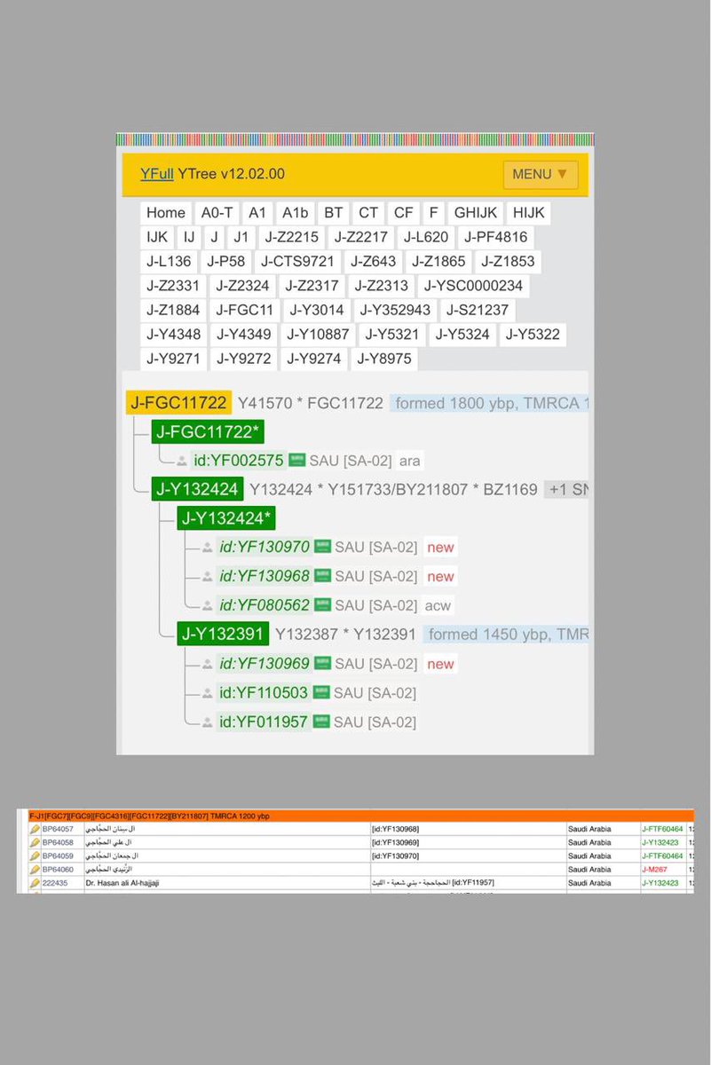Select the J-Y132424* tree node

coord(226,518)
